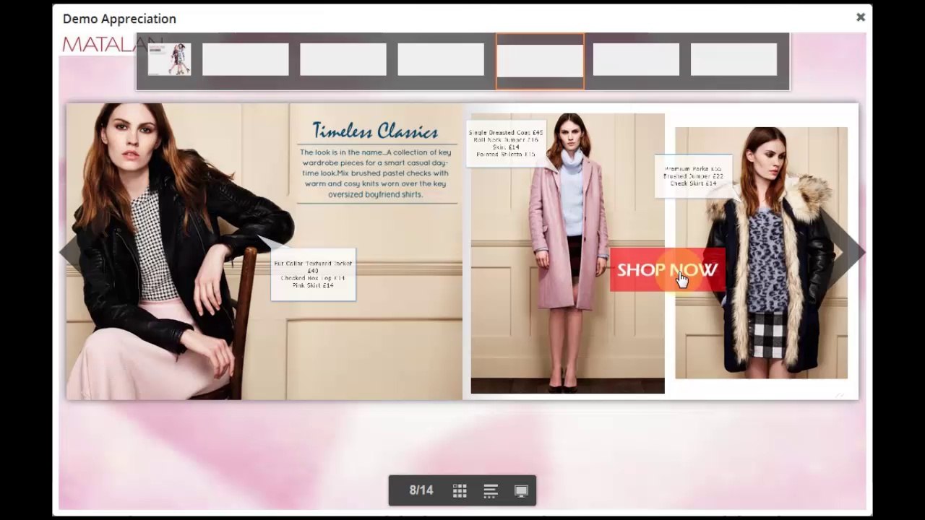This screenshot has width=925, height=520.
Task: Open the table of contents list icon
Action: click(x=491, y=491)
